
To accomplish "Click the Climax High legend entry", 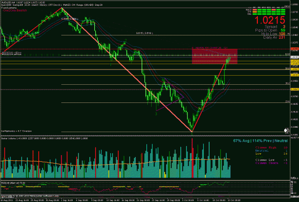I will tap(266, 147).
